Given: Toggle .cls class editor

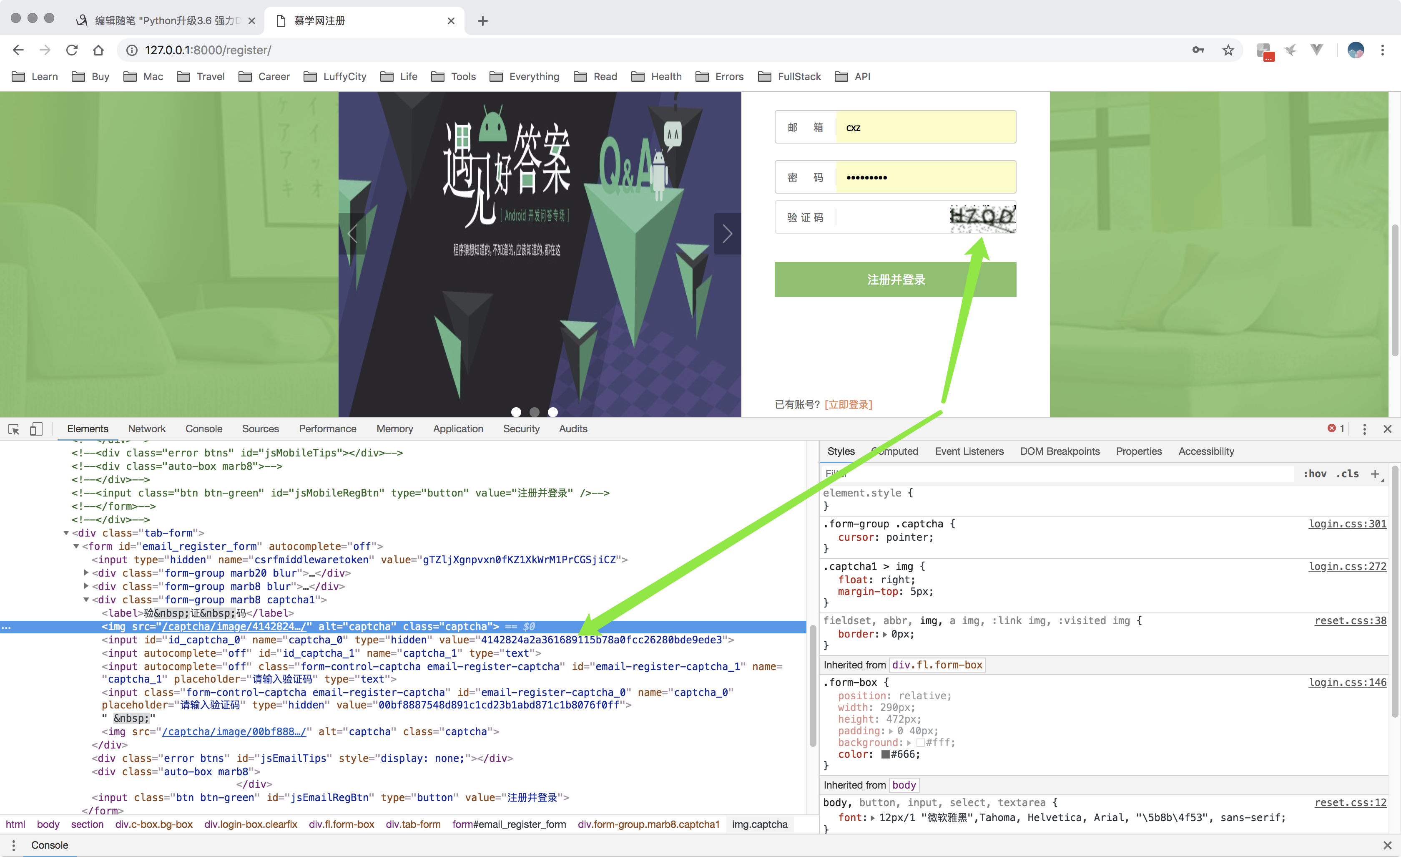Looking at the screenshot, I should (1348, 474).
